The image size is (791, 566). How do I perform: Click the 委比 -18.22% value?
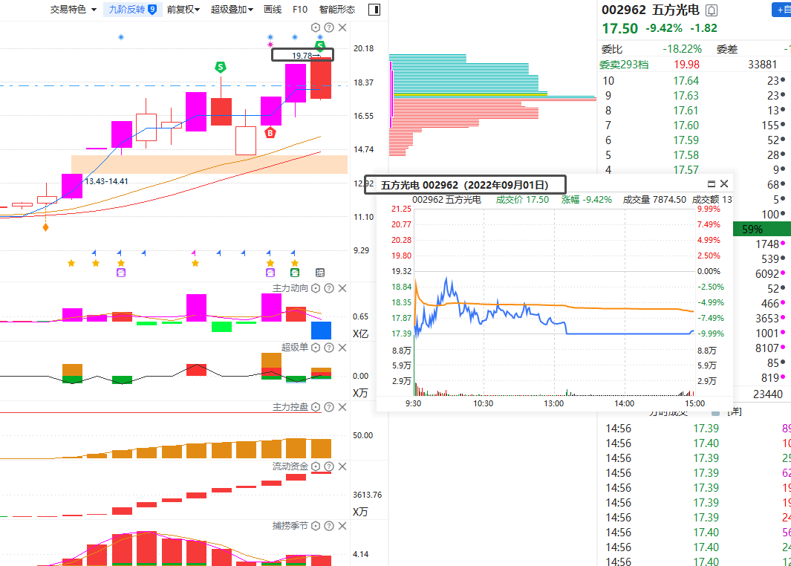click(x=682, y=49)
